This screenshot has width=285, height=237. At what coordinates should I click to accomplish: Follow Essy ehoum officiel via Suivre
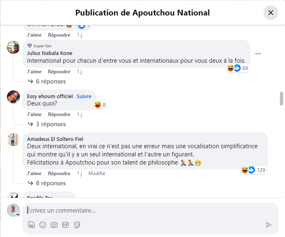pos(84,96)
